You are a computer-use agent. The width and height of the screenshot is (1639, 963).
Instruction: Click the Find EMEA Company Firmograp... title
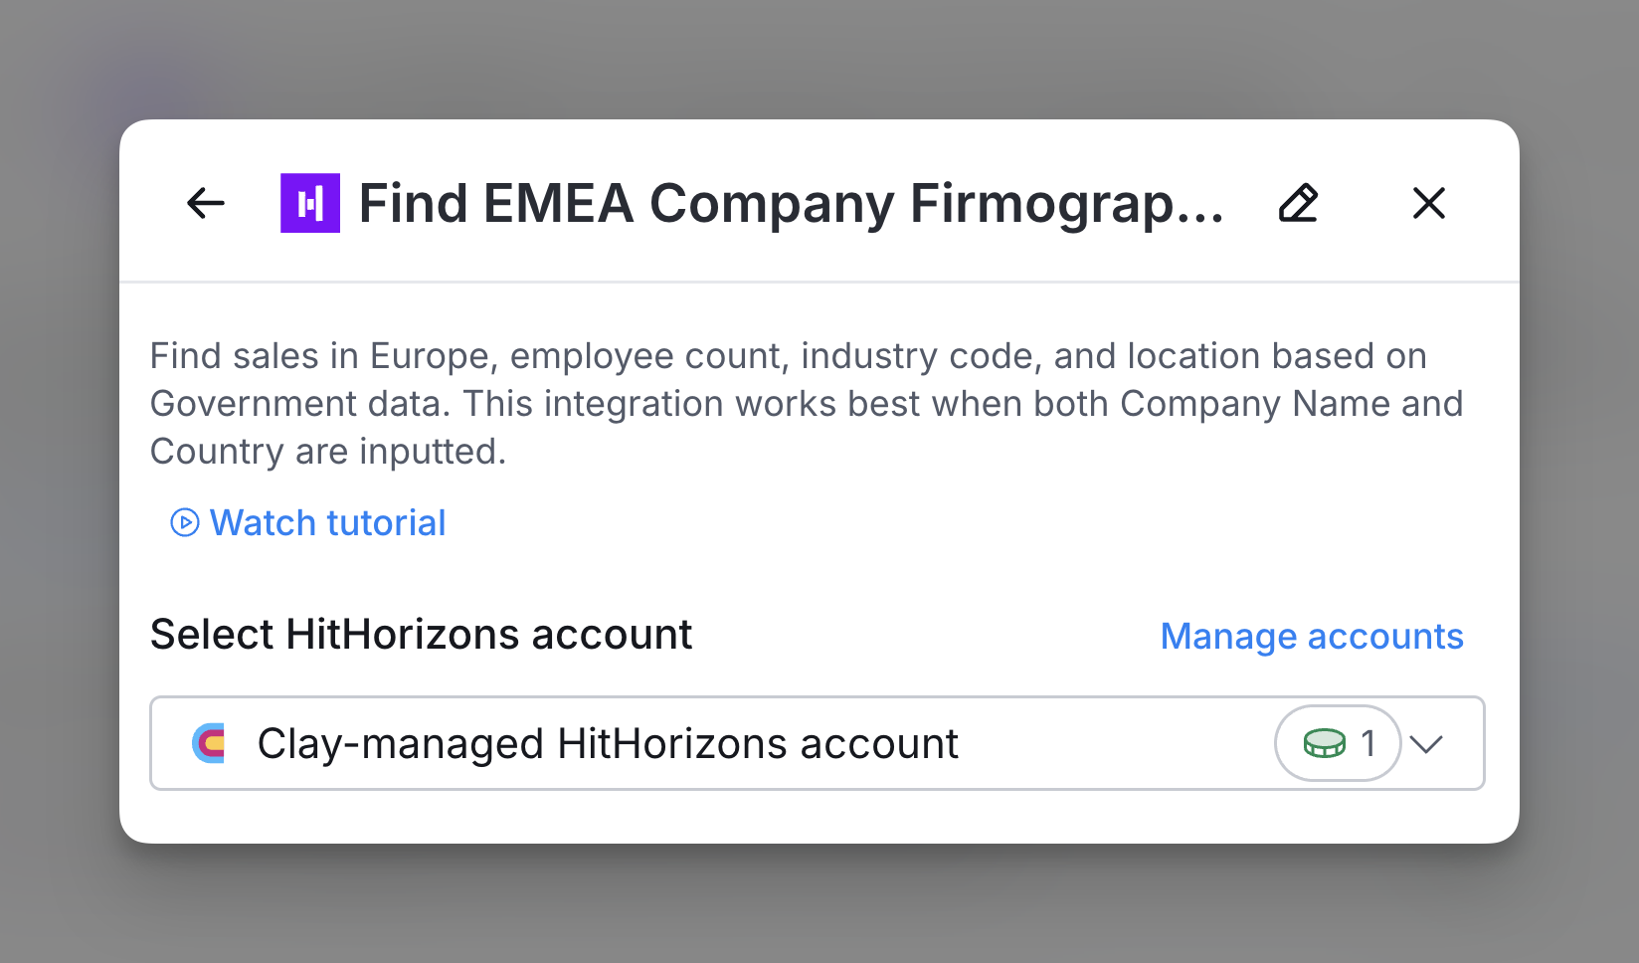point(791,203)
